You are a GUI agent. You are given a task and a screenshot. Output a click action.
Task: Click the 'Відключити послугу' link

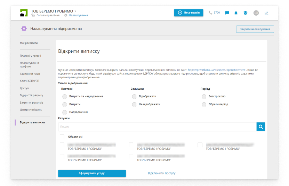[x=161, y=173]
